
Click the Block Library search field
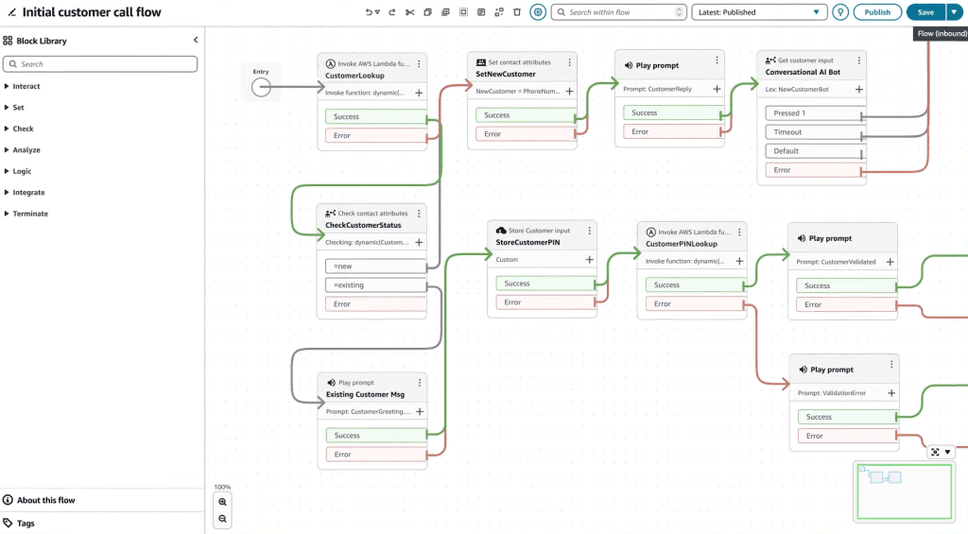(x=100, y=64)
